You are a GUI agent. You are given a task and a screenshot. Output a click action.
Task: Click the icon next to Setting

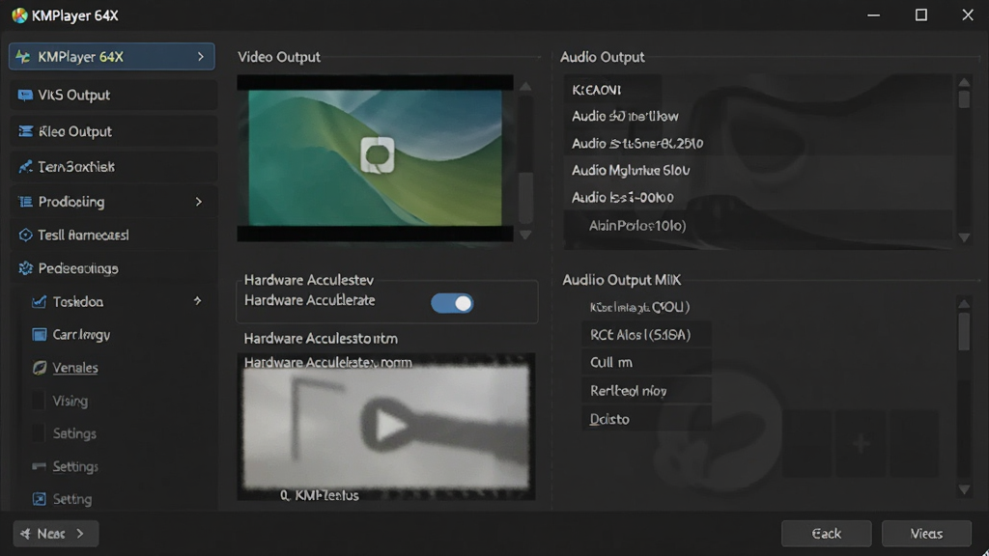point(39,499)
